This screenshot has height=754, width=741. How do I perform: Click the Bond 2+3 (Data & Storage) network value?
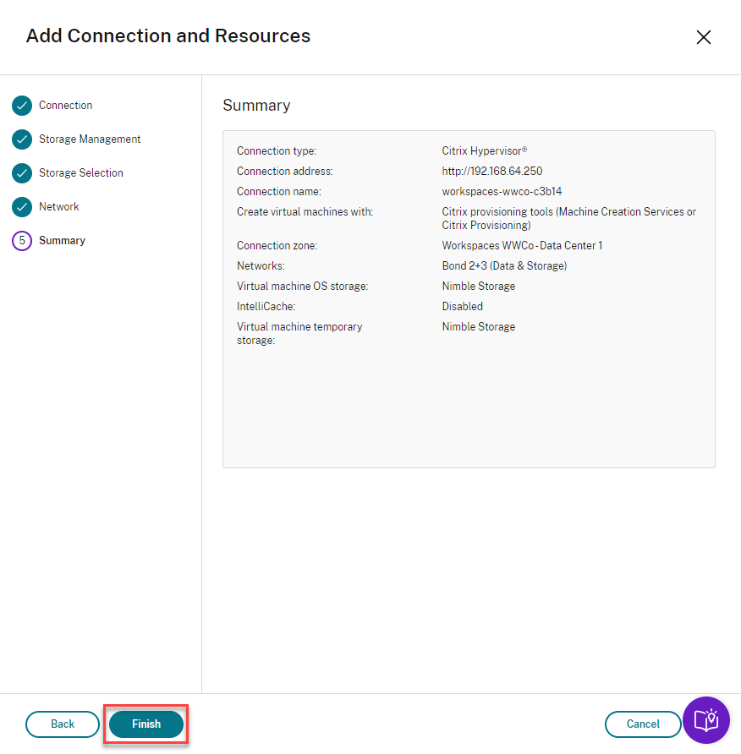pyautogui.click(x=504, y=266)
